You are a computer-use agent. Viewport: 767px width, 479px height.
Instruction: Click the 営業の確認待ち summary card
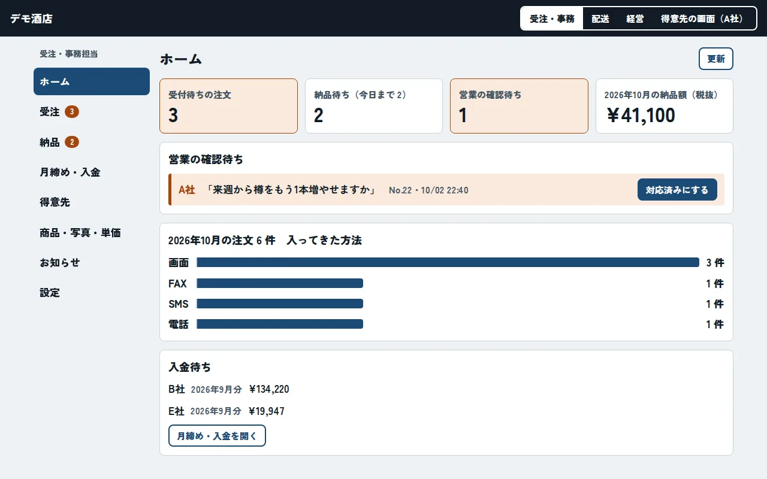pyautogui.click(x=519, y=106)
